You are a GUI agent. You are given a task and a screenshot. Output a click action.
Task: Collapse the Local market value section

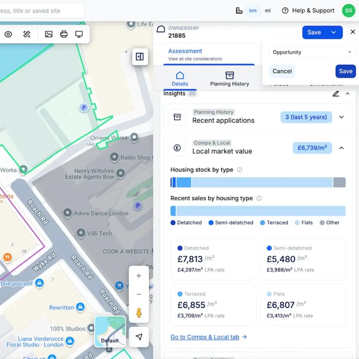pos(341,147)
